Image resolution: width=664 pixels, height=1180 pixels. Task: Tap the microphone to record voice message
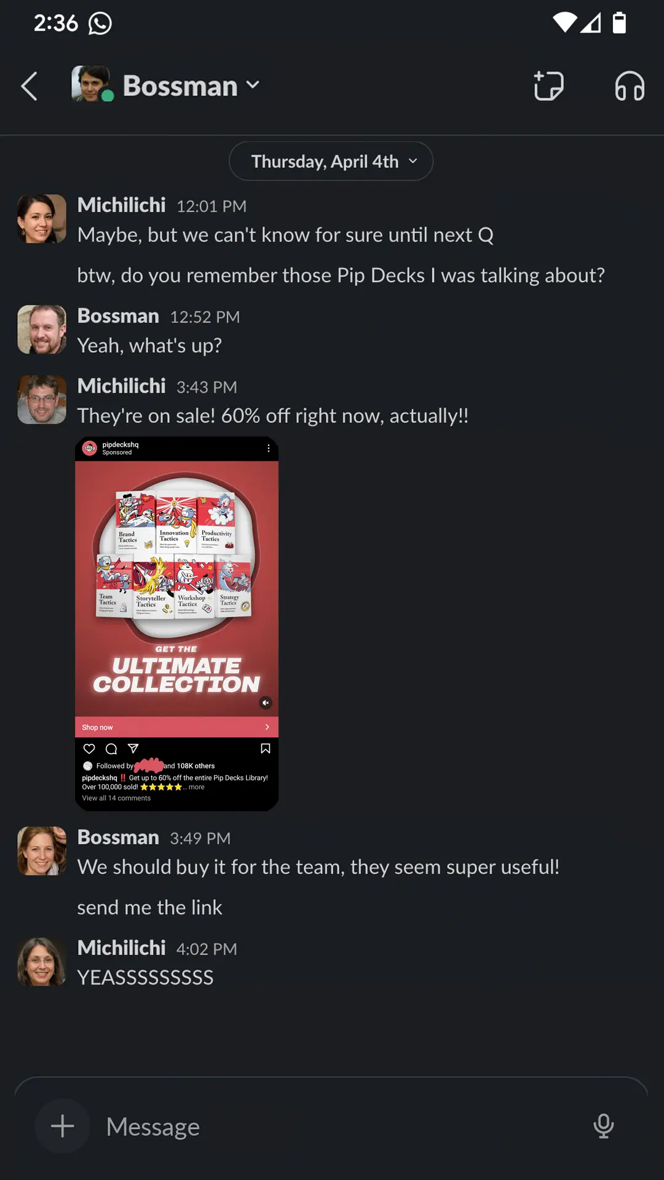point(603,1126)
